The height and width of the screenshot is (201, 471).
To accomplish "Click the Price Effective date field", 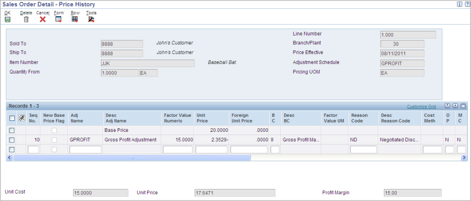I will (402, 53).
